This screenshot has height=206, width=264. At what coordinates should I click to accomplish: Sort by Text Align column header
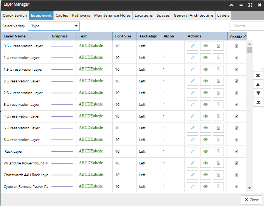149,36
